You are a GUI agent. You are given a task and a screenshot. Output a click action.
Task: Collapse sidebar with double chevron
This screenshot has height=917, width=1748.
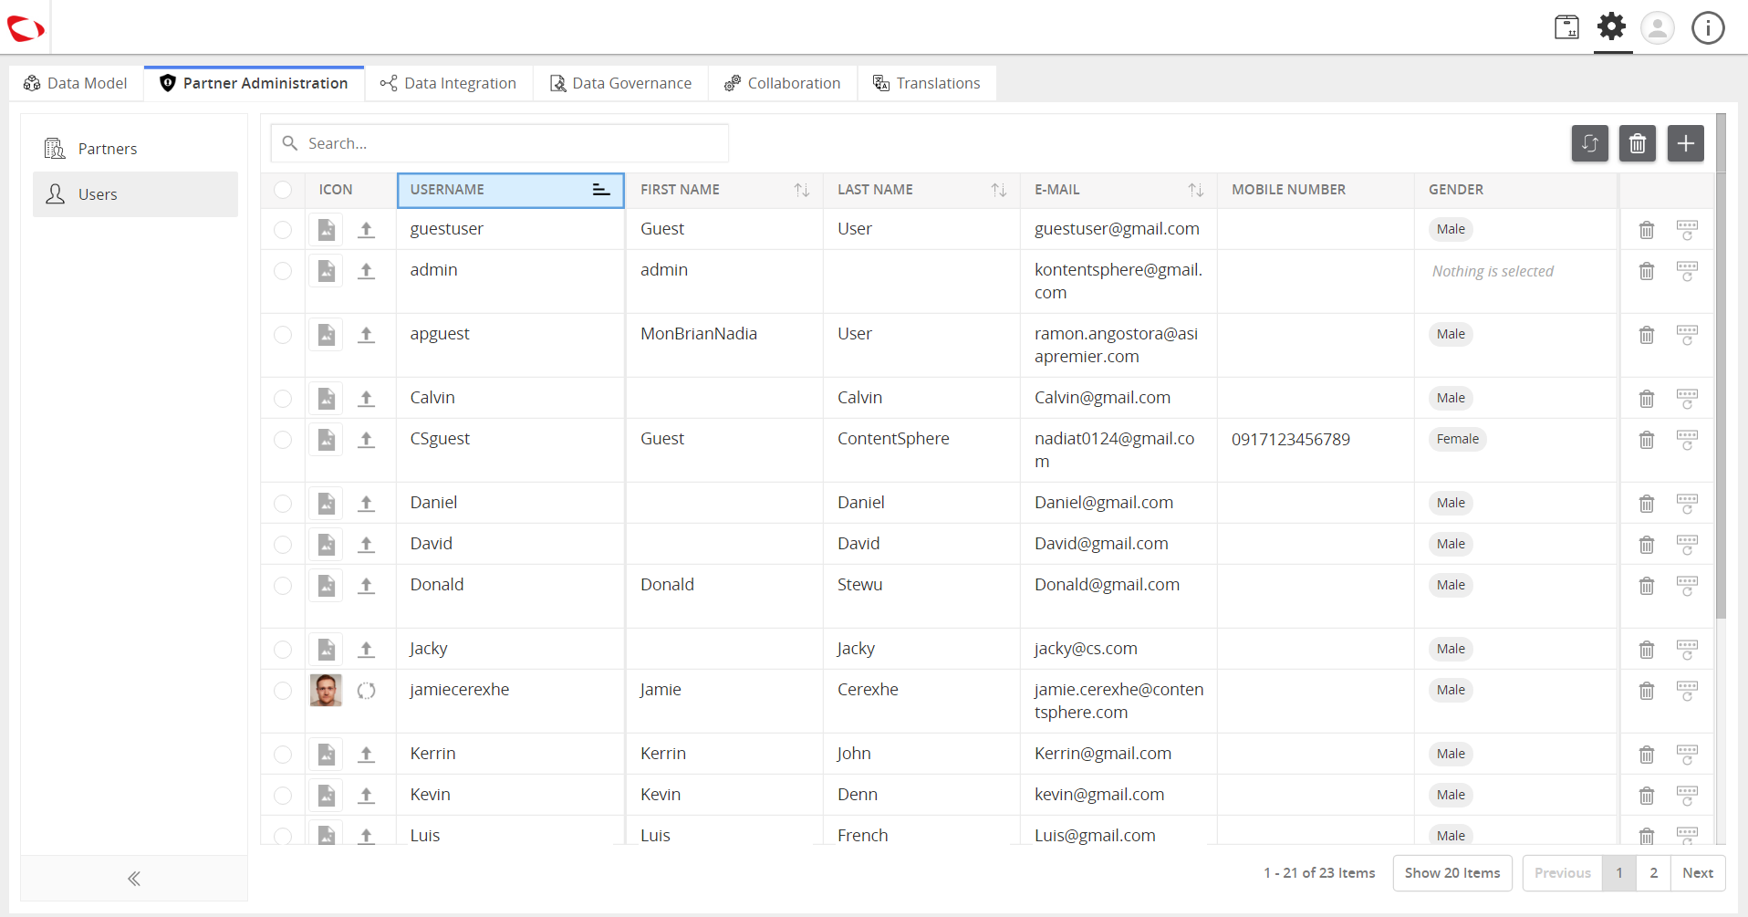coord(134,879)
